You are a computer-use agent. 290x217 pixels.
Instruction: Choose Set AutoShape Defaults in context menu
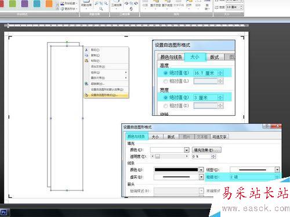click(106, 90)
